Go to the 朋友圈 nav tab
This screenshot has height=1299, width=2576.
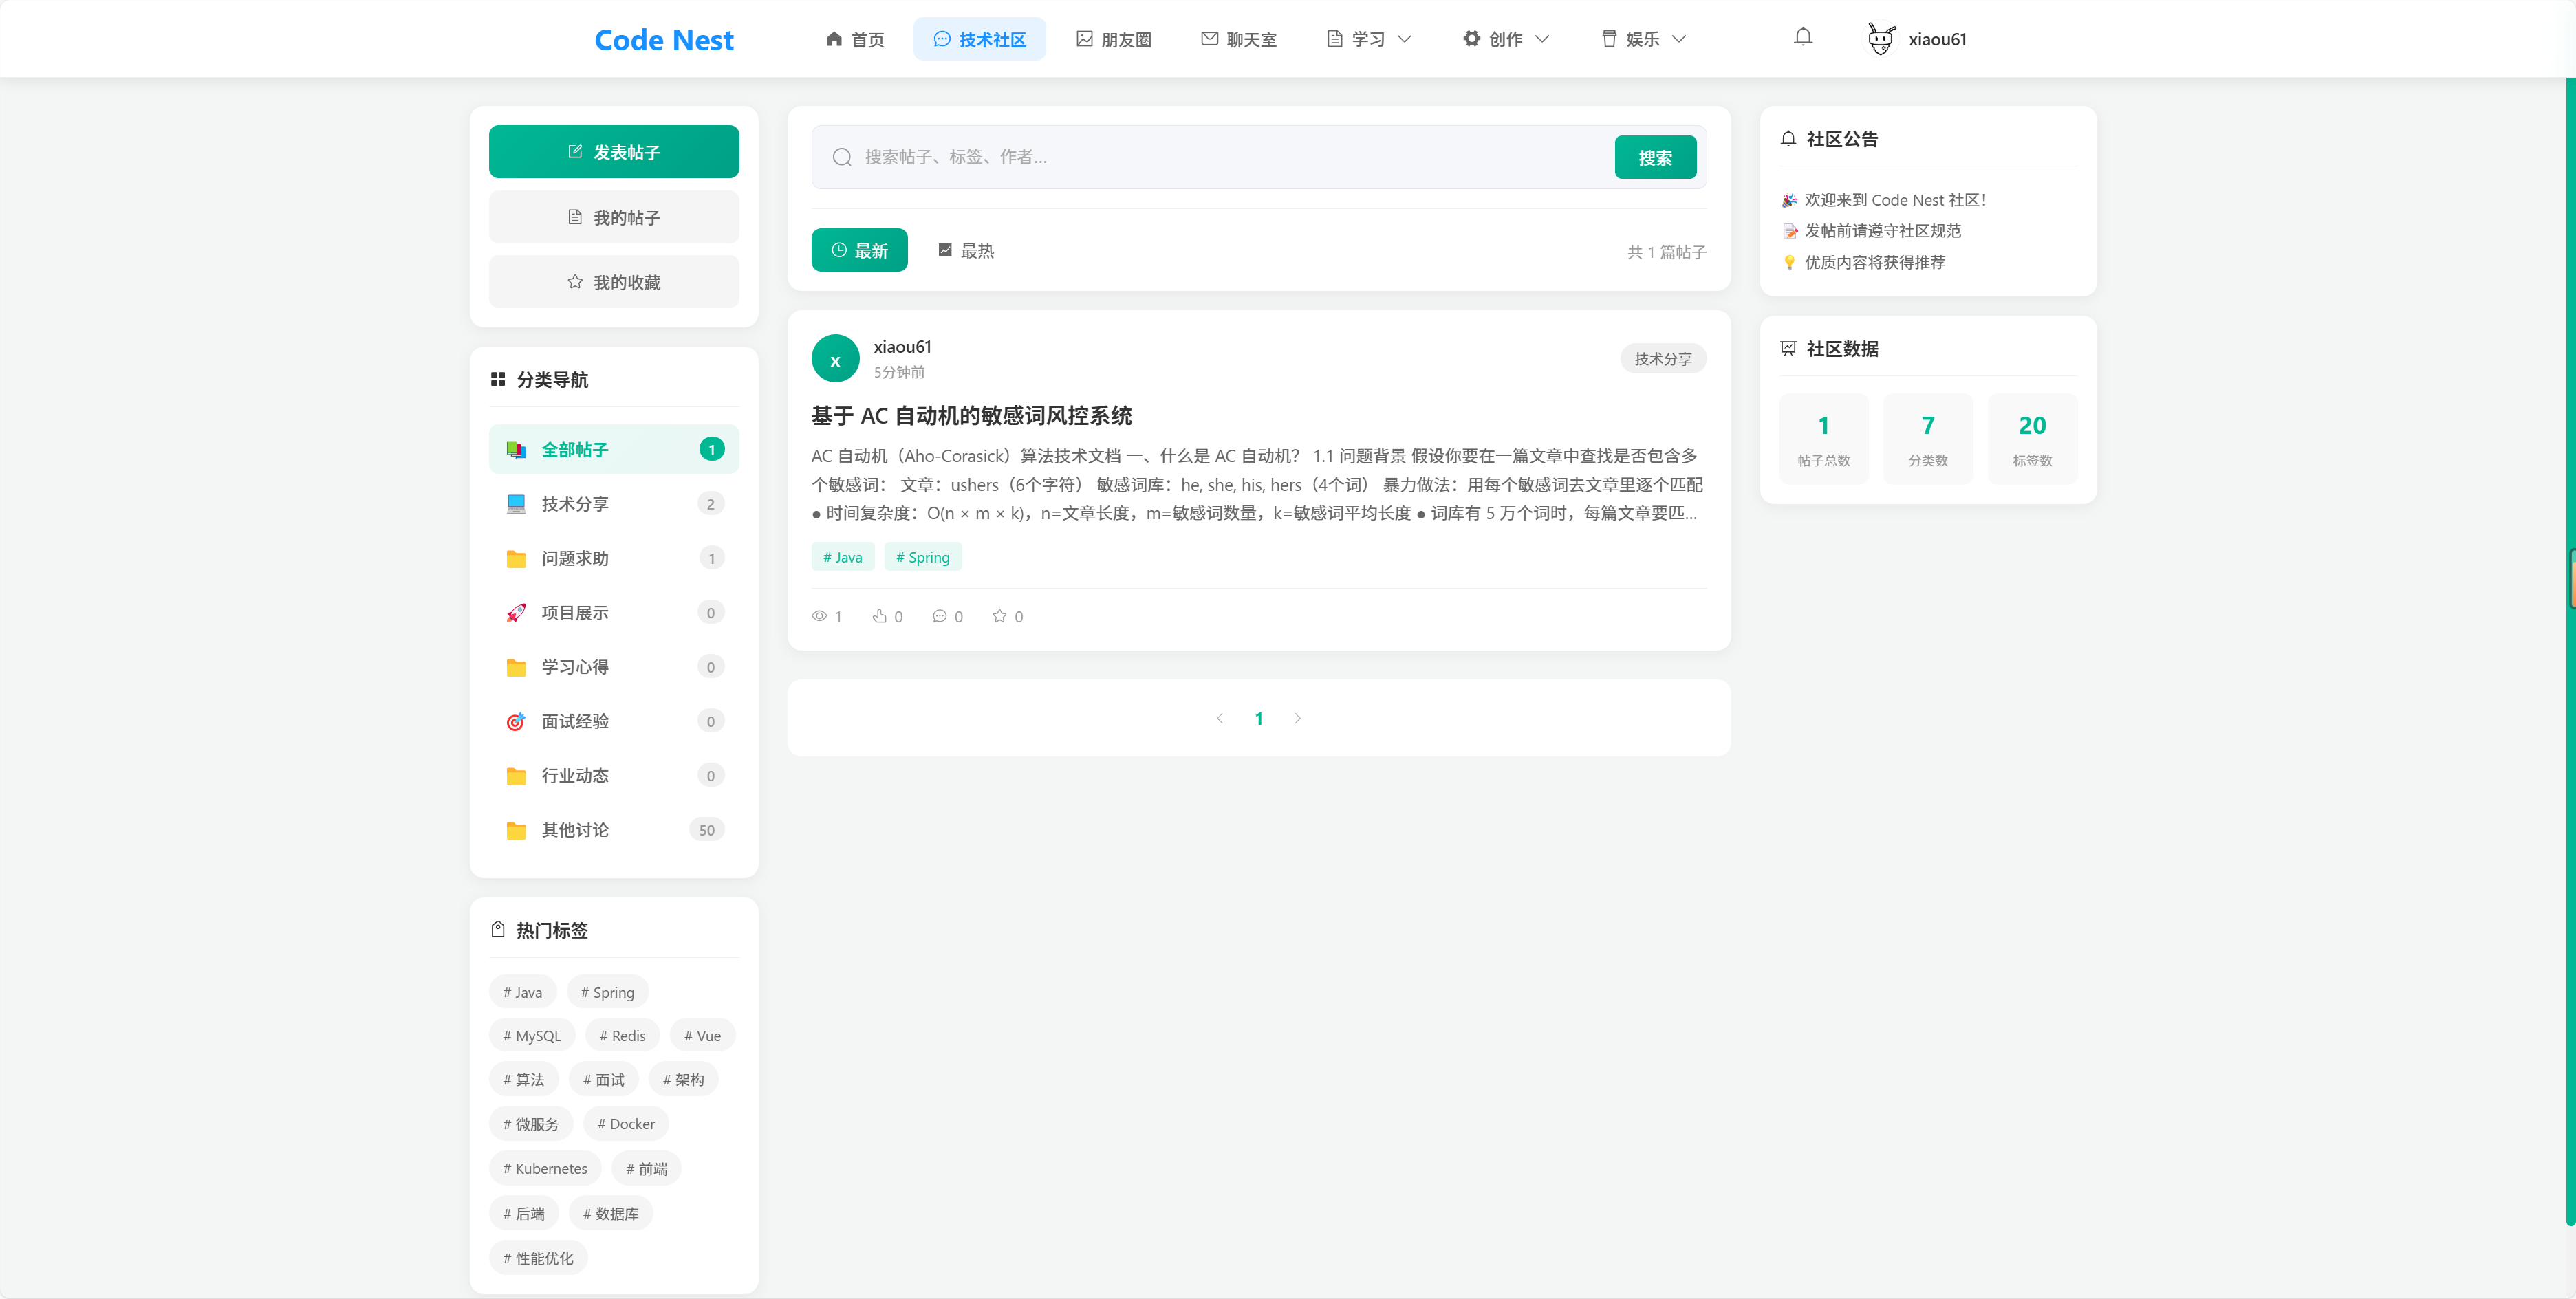coord(1114,39)
